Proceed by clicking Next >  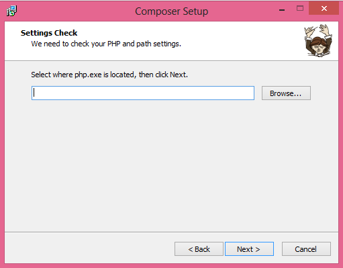tap(249, 249)
